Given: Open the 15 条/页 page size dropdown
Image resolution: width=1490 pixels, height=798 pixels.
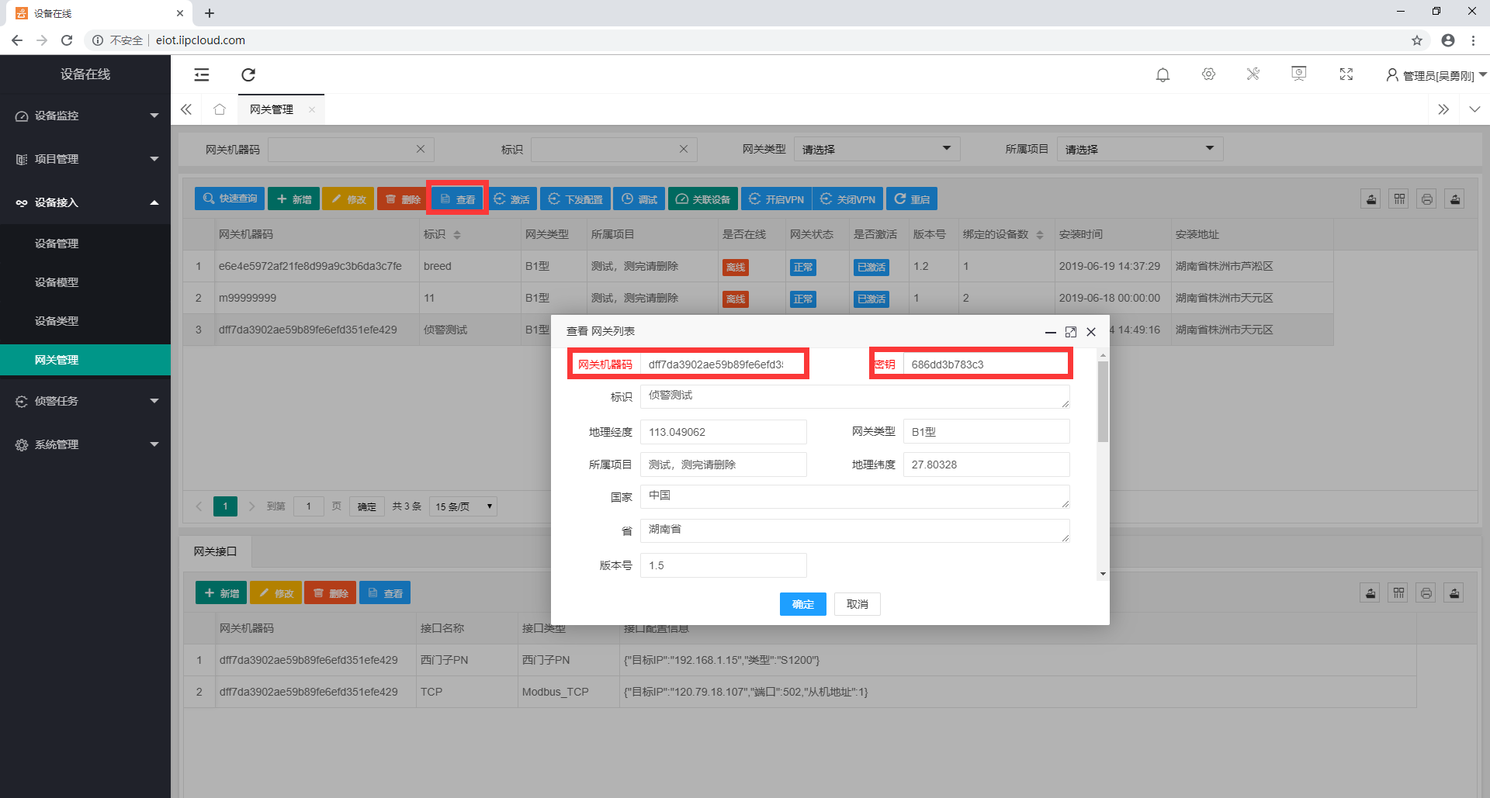Looking at the screenshot, I should click(464, 506).
